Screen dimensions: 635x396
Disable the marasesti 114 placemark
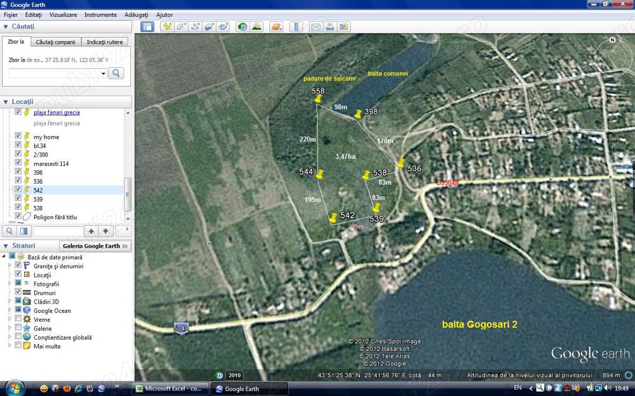pyautogui.click(x=17, y=163)
